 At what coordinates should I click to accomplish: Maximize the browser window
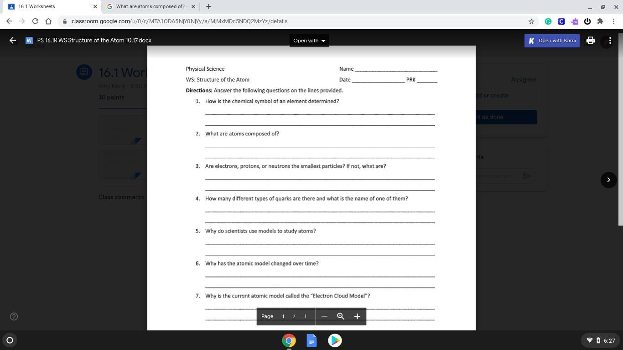point(603,7)
